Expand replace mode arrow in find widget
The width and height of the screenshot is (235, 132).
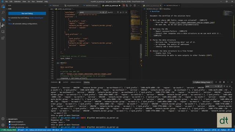coord(78,12)
